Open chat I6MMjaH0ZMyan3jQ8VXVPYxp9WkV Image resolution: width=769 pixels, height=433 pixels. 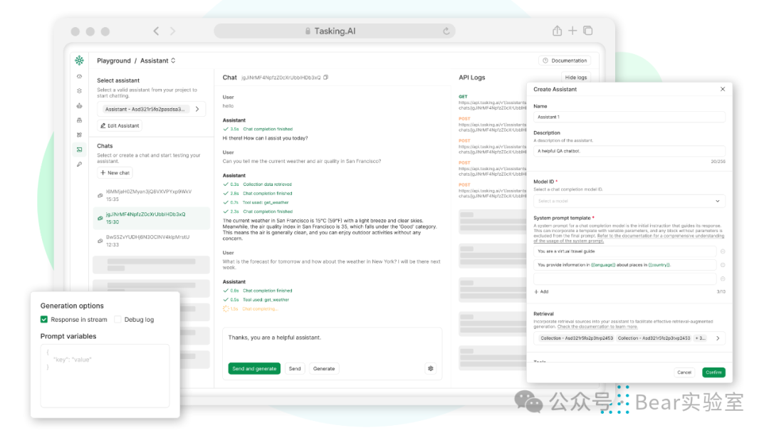coord(151,195)
